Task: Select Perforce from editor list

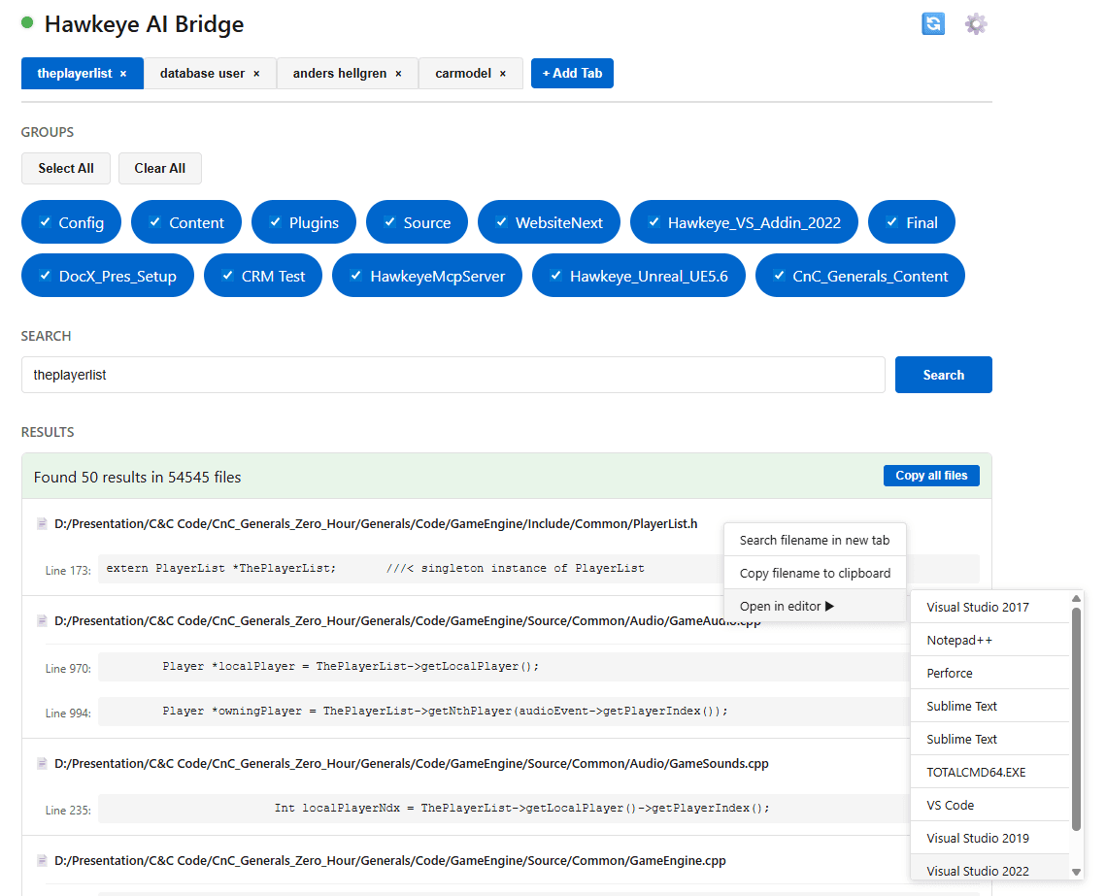Action: (x=989, y=674)
